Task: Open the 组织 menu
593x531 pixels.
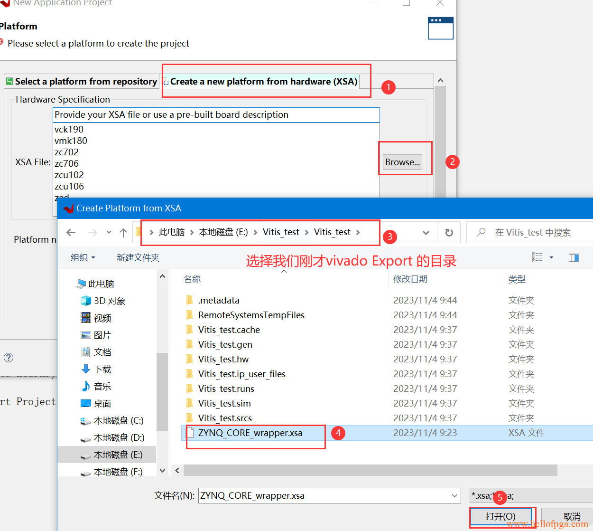Action: click(x=83, y=257)
